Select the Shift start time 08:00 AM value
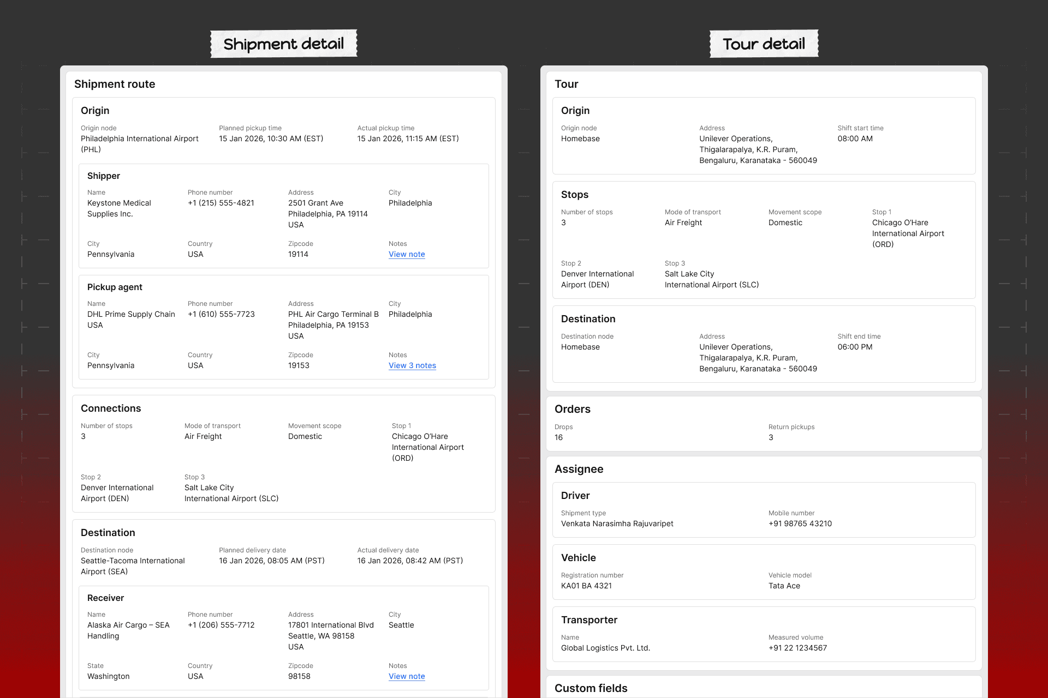1048x698 pixels. click(855, 139)
